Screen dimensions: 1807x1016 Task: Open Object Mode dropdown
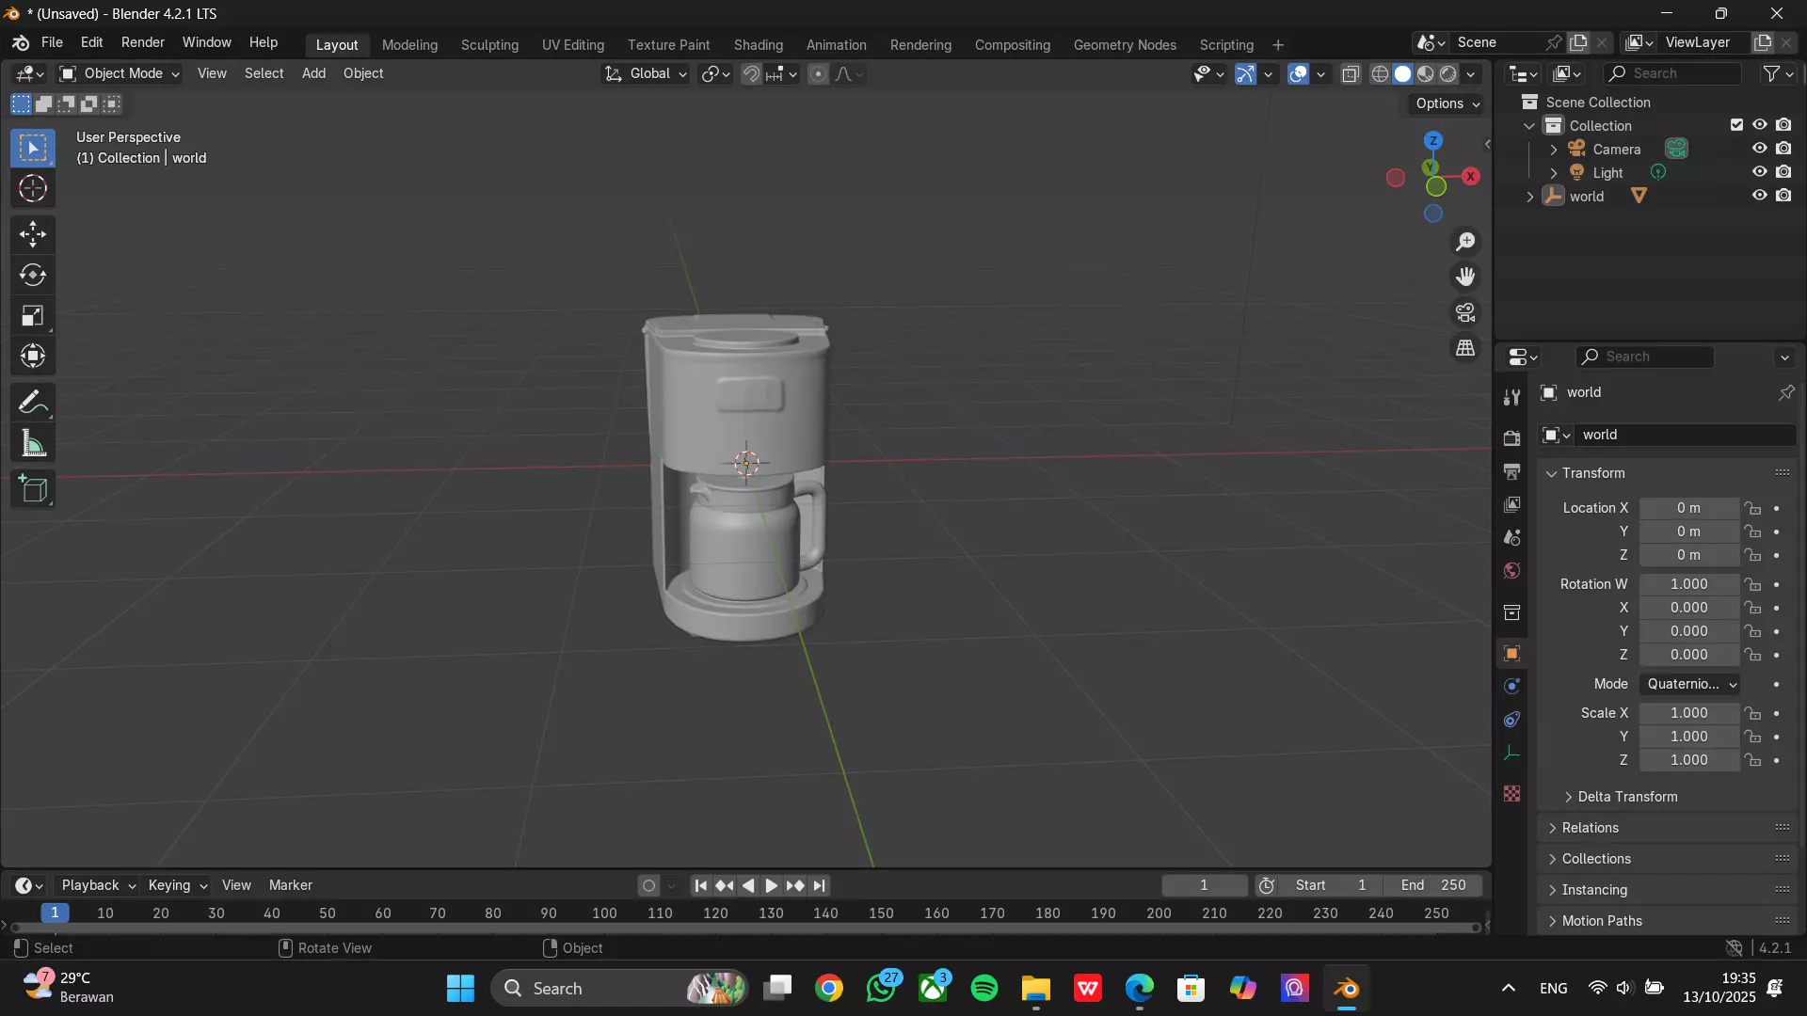(x=120, y=73)
